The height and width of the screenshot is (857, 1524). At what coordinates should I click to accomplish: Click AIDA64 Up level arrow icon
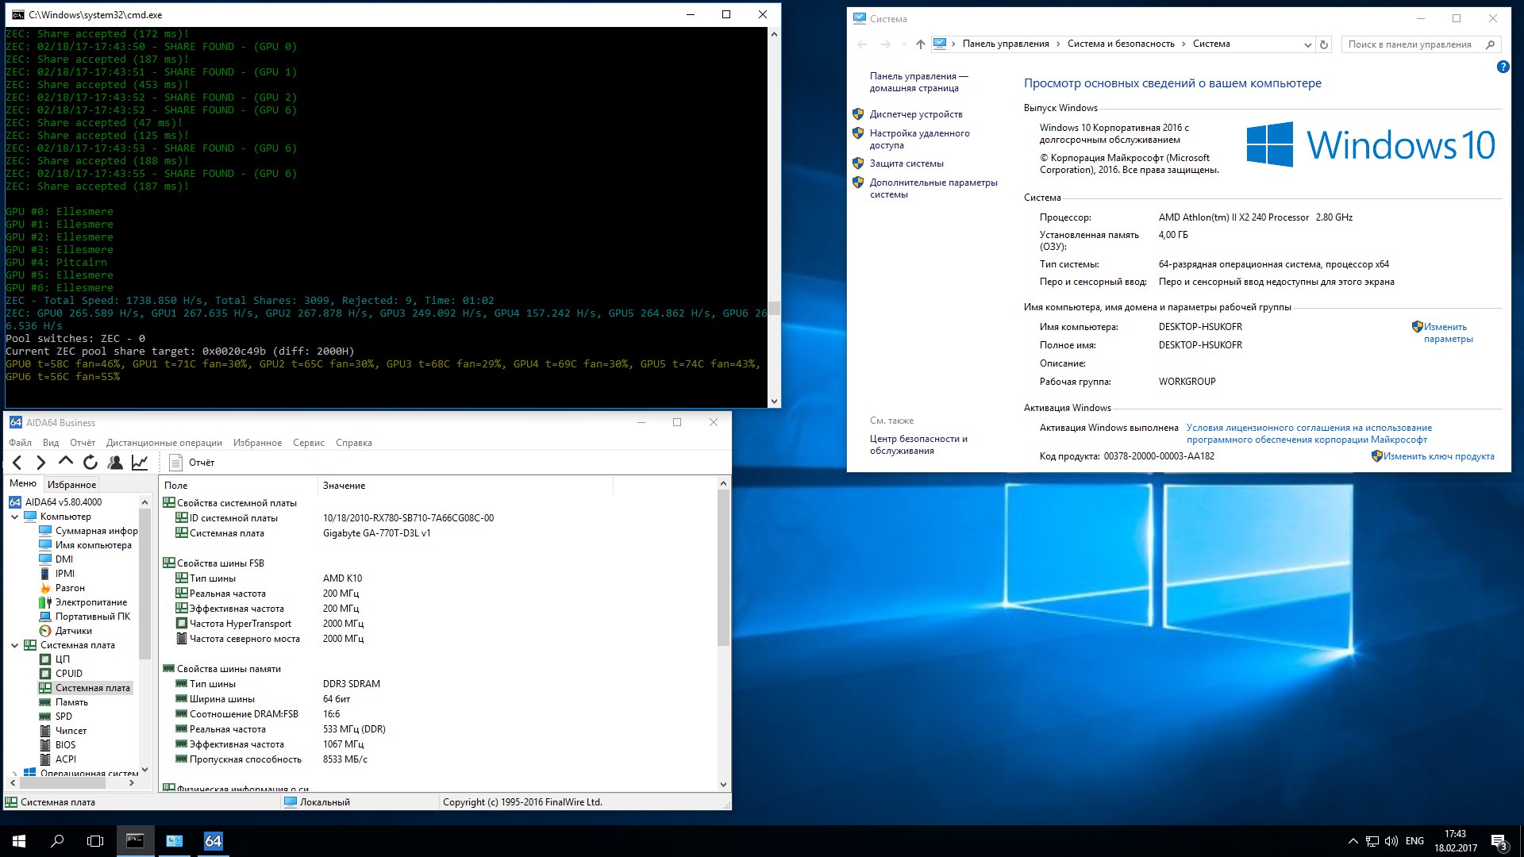[66, 462]
